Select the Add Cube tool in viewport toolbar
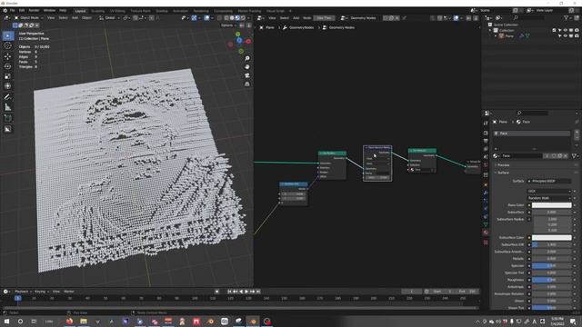Viewport: 582px width, 327px height. coord(8,118)
